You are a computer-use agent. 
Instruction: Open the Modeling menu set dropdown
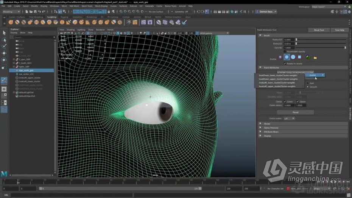(x=11, y=12)
